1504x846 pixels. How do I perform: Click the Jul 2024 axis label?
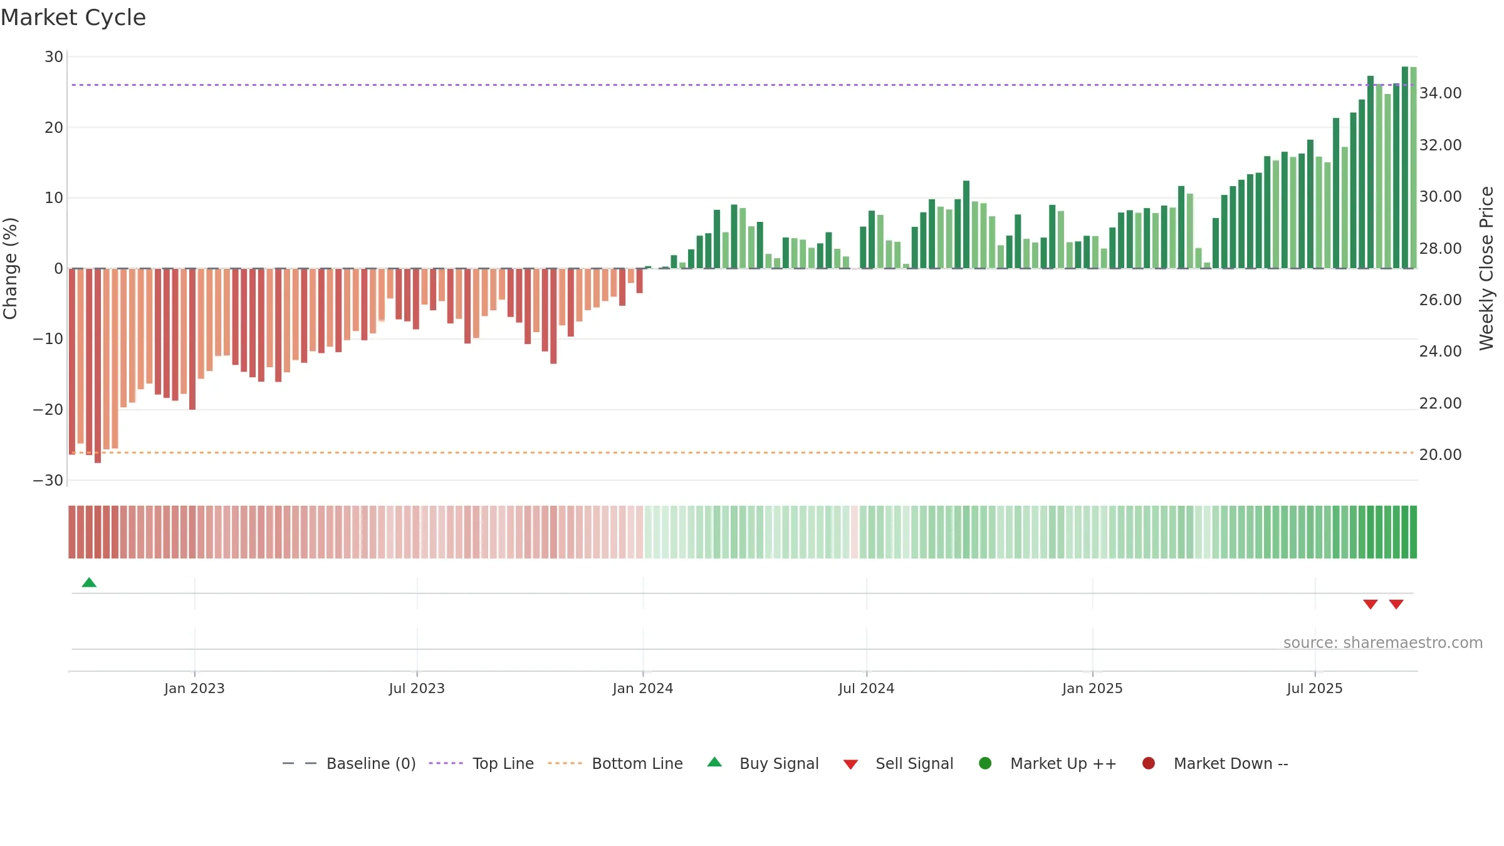pos(867,688)
